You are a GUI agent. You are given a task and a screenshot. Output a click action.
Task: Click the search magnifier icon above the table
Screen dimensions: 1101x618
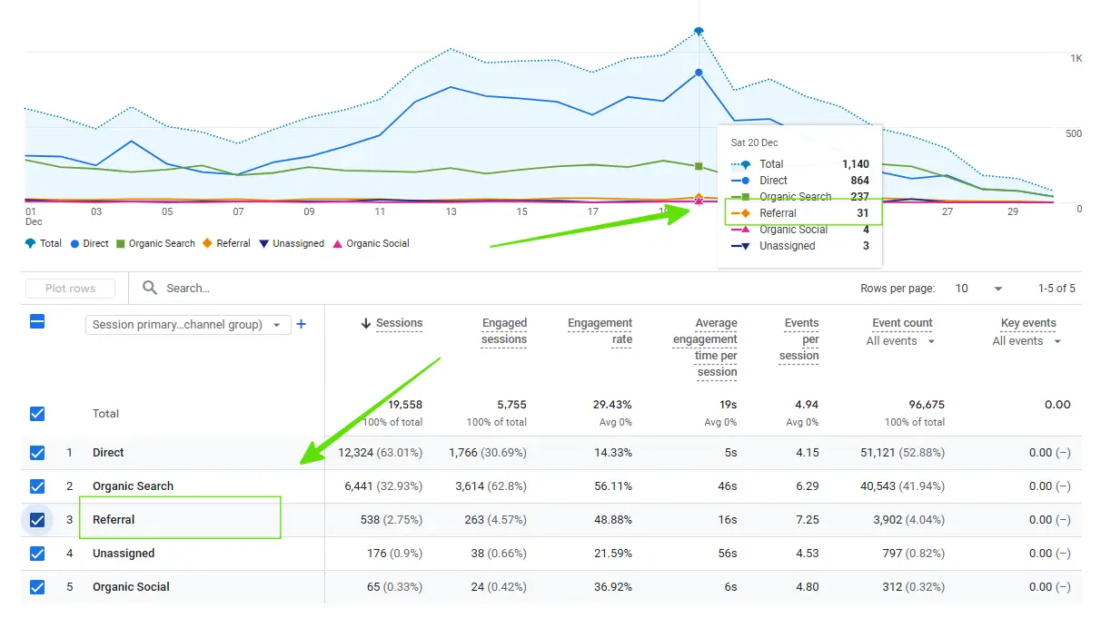click(x=148, y=288)
